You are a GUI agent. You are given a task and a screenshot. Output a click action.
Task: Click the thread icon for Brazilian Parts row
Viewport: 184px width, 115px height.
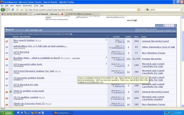tap(7, 59)
